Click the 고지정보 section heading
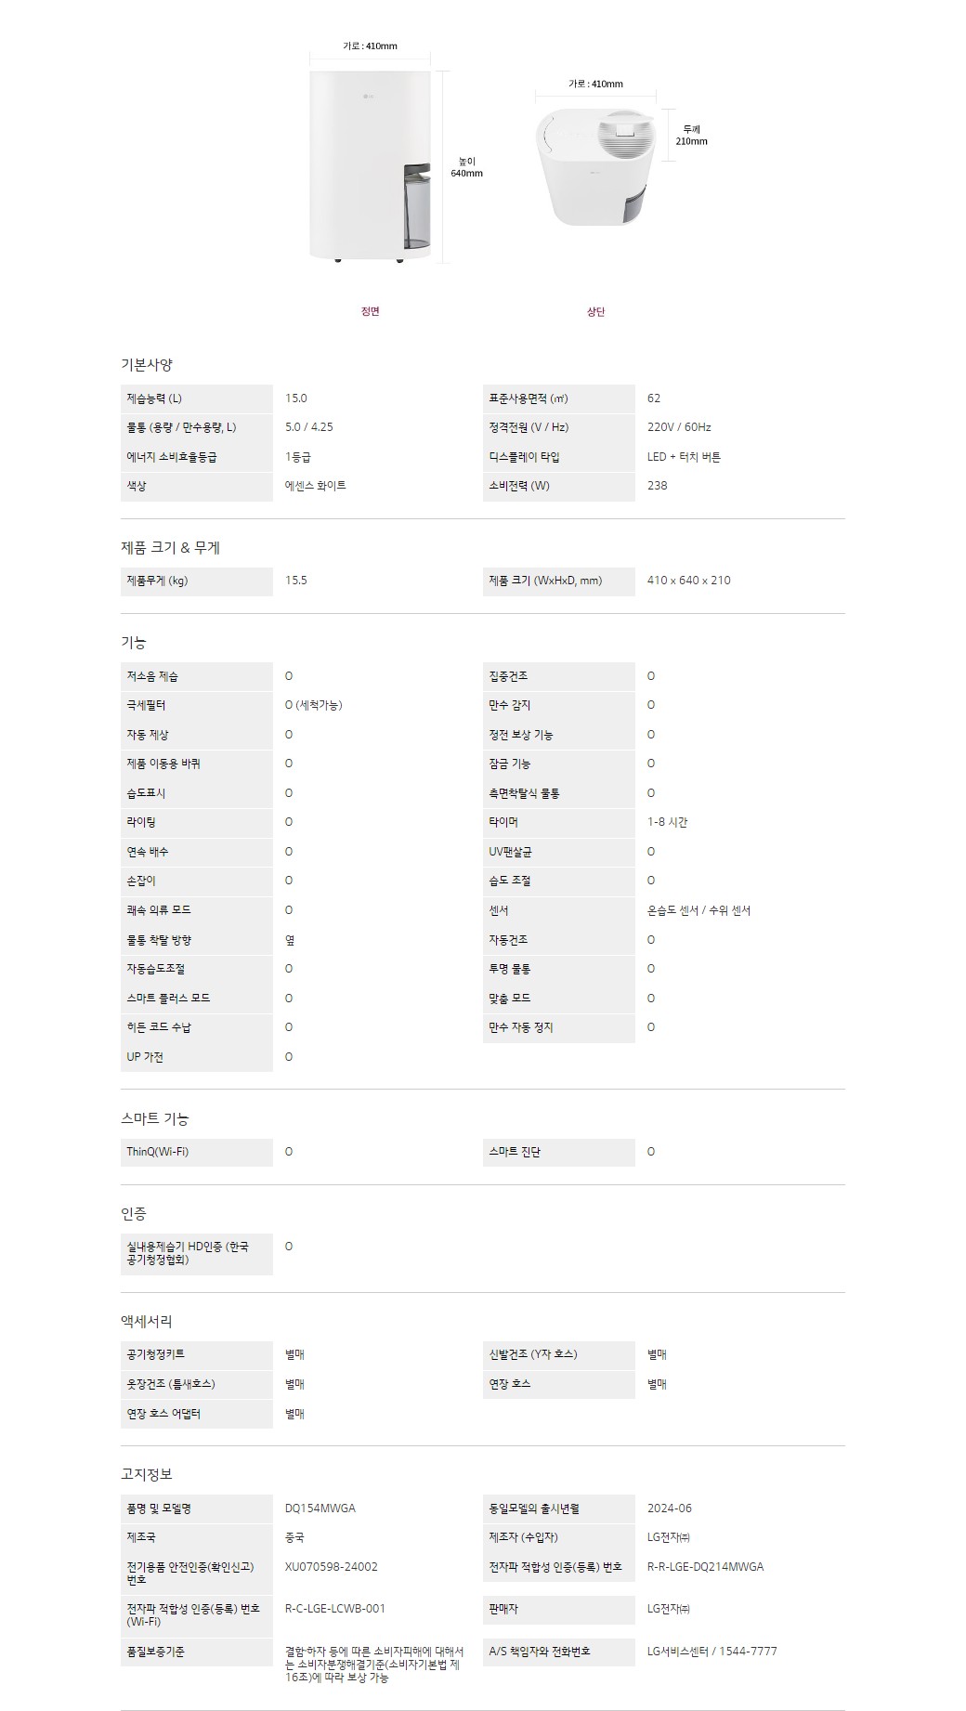The image size is (966, 1711). click(x=146, y=1474)
